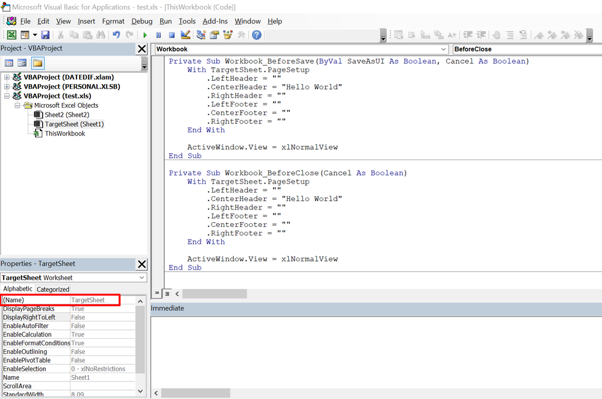Click the Comment Block icon

510,35
